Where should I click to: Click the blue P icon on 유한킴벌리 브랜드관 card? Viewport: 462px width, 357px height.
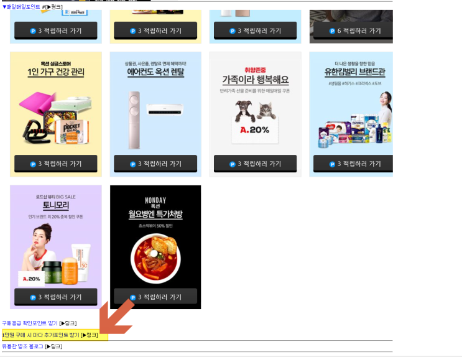(332, 164)
